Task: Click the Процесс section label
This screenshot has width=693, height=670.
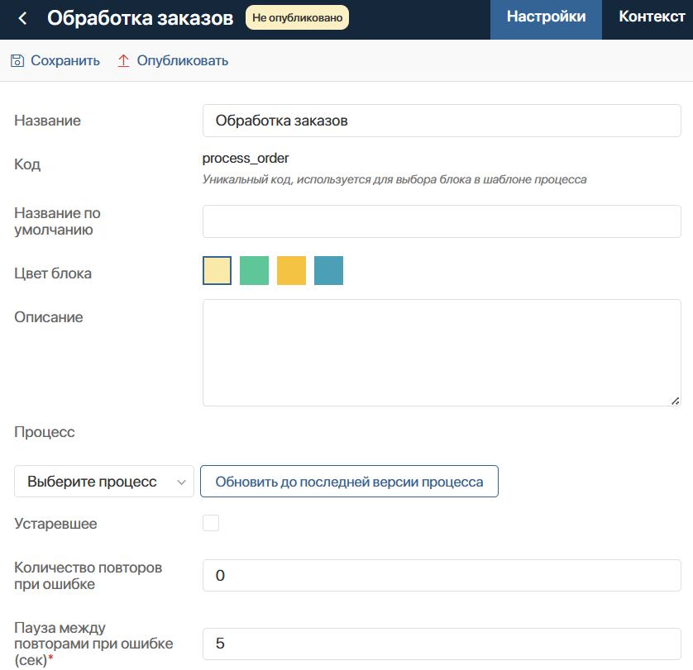Action: click(x=45, y=431)
